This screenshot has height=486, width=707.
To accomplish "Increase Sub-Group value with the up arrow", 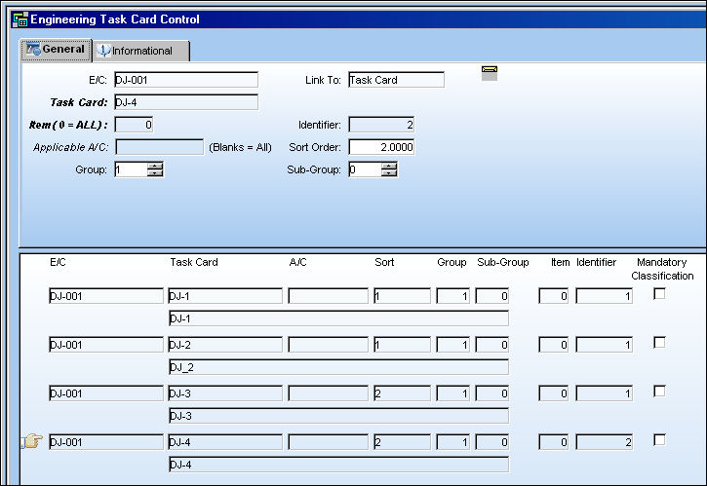I will 389,166.
